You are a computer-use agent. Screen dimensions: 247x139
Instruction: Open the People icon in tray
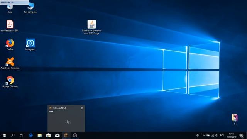[197, 136]
